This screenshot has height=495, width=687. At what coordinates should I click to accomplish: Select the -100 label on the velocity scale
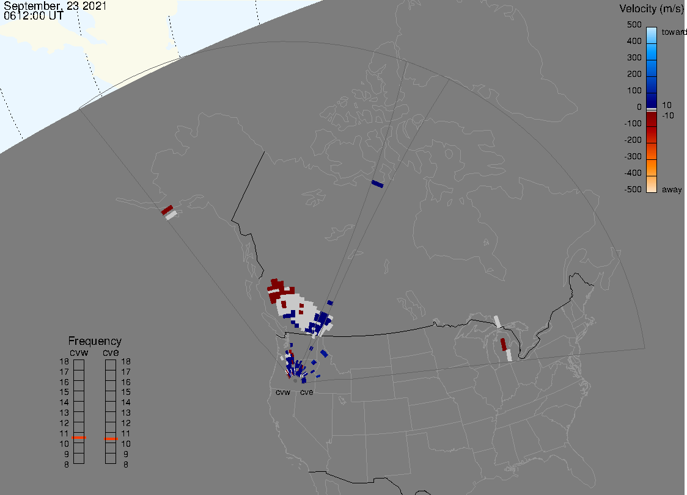(x=633, y=123)
